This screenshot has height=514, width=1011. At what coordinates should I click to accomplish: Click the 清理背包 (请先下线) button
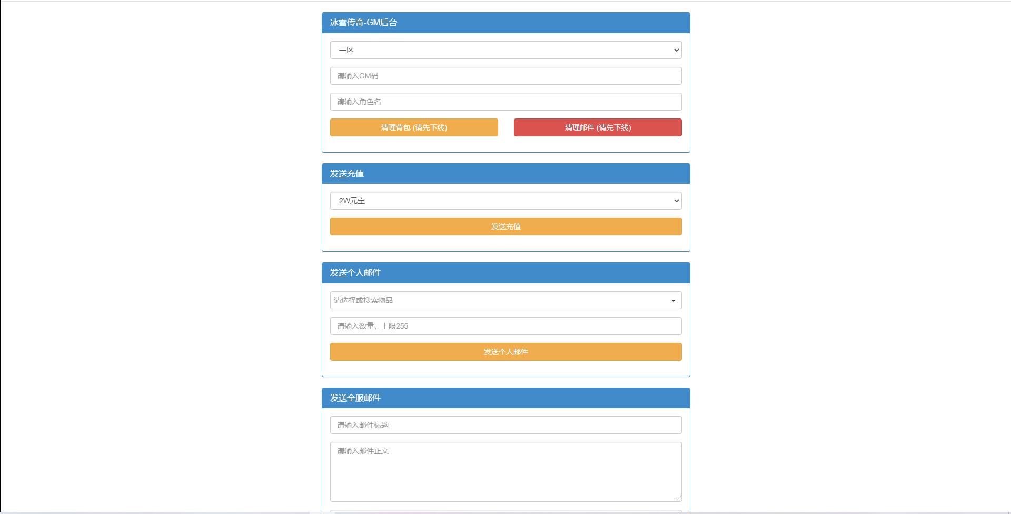click(x=414, y=127)
